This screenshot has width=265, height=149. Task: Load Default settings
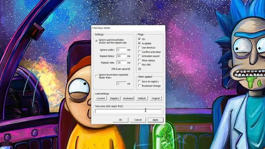pos(142,99)
